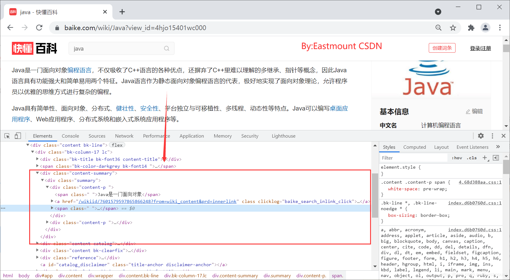This screenshot has height=280, width=510.
Task: Expand the div content bk-clearfix node
Action: tap(37, 250)
